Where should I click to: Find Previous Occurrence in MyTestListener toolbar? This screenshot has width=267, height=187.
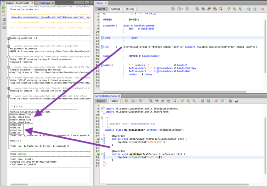pos(157,101)
